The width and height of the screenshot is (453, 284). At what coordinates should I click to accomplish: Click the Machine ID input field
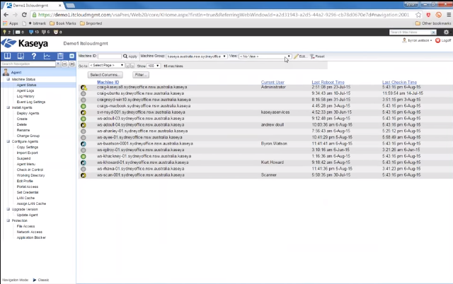coord(109,56)
